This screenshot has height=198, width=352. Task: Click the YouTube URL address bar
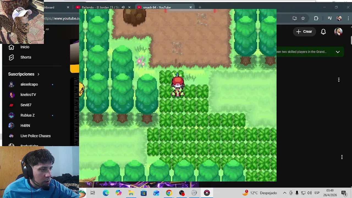[x=62, y=18]
